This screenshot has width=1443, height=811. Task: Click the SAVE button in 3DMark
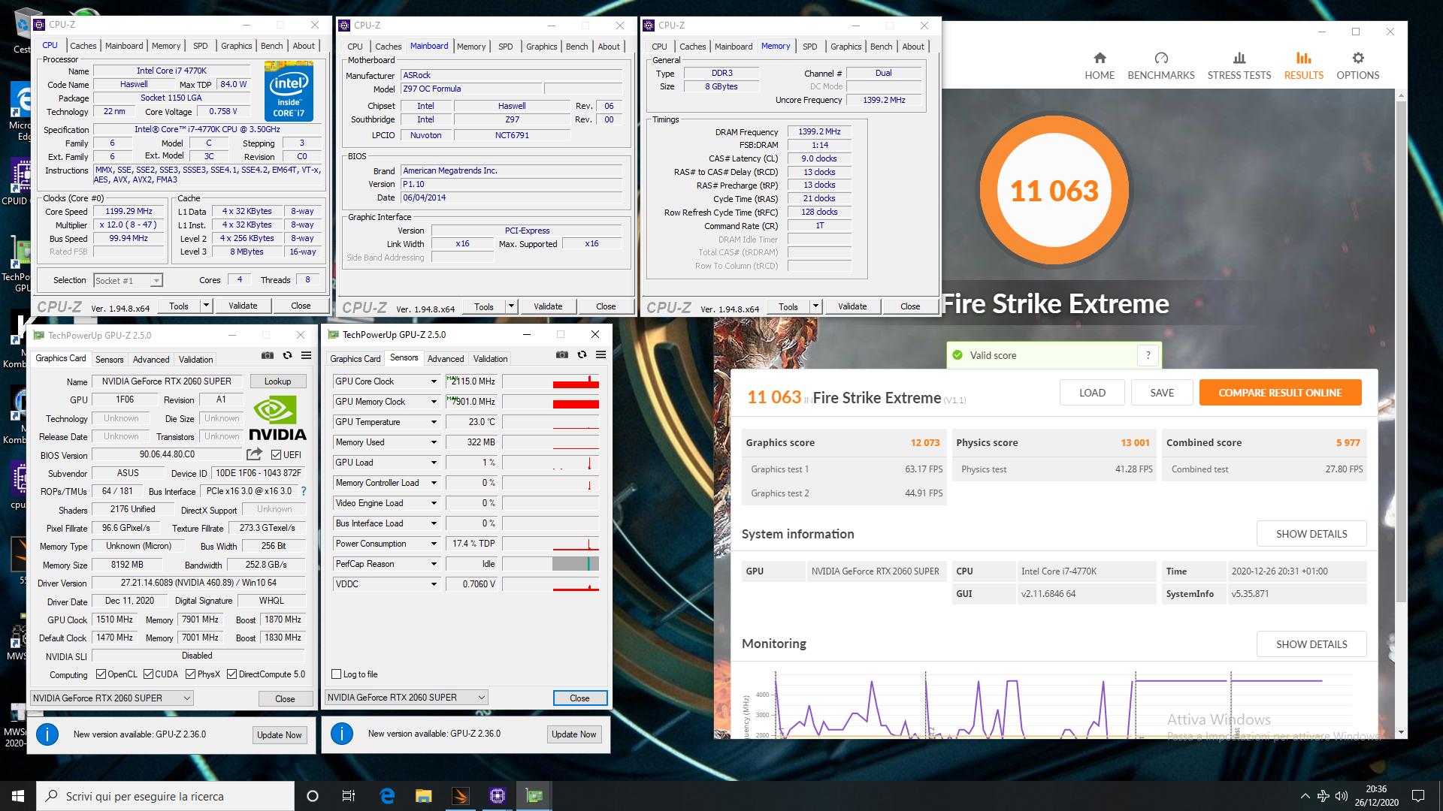(1162, 393)
